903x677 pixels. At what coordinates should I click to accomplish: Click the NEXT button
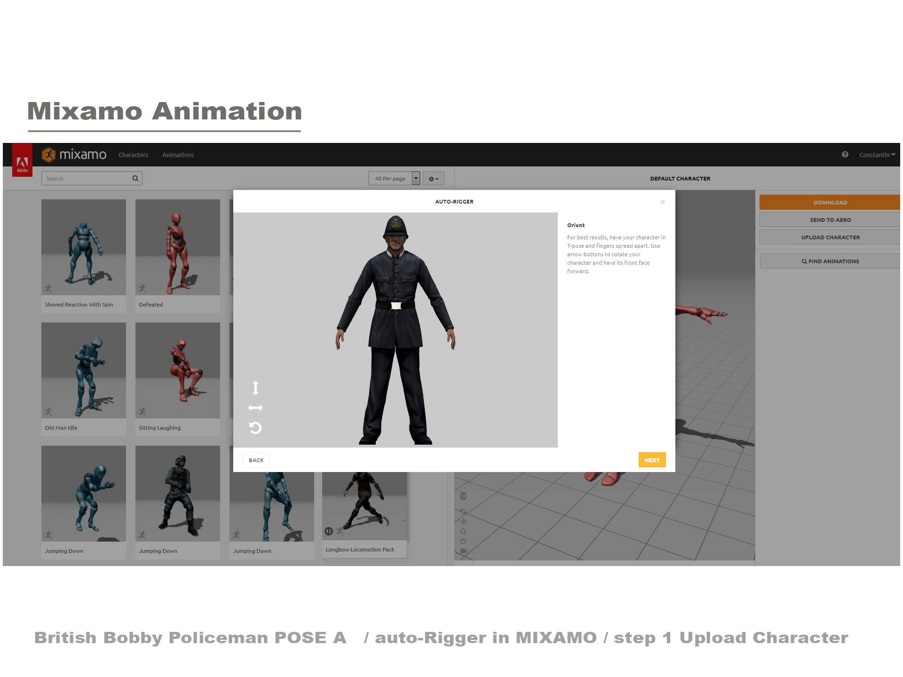(652, 460)
